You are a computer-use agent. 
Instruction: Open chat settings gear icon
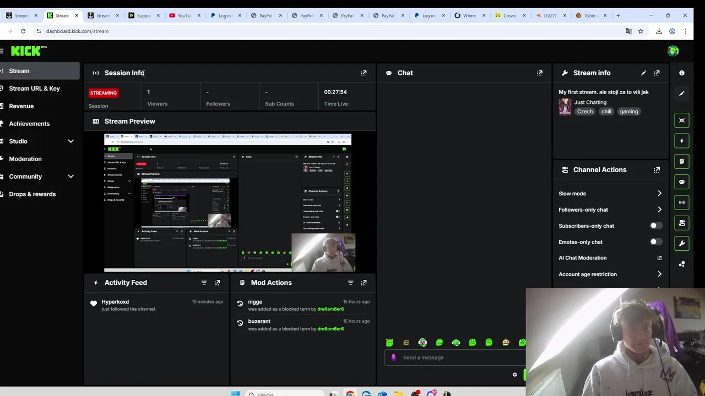[514, 375]
